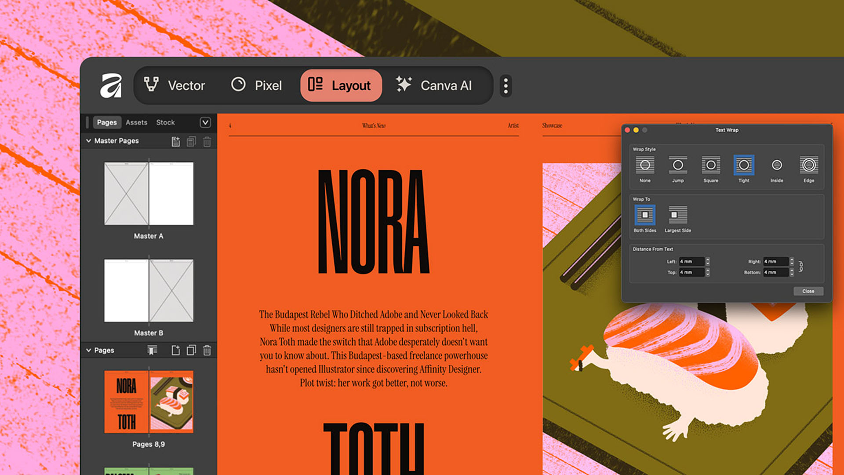Click the bookmark/section icon in Pages header
This screenshot has width=844, height=475.
point(152,351)
